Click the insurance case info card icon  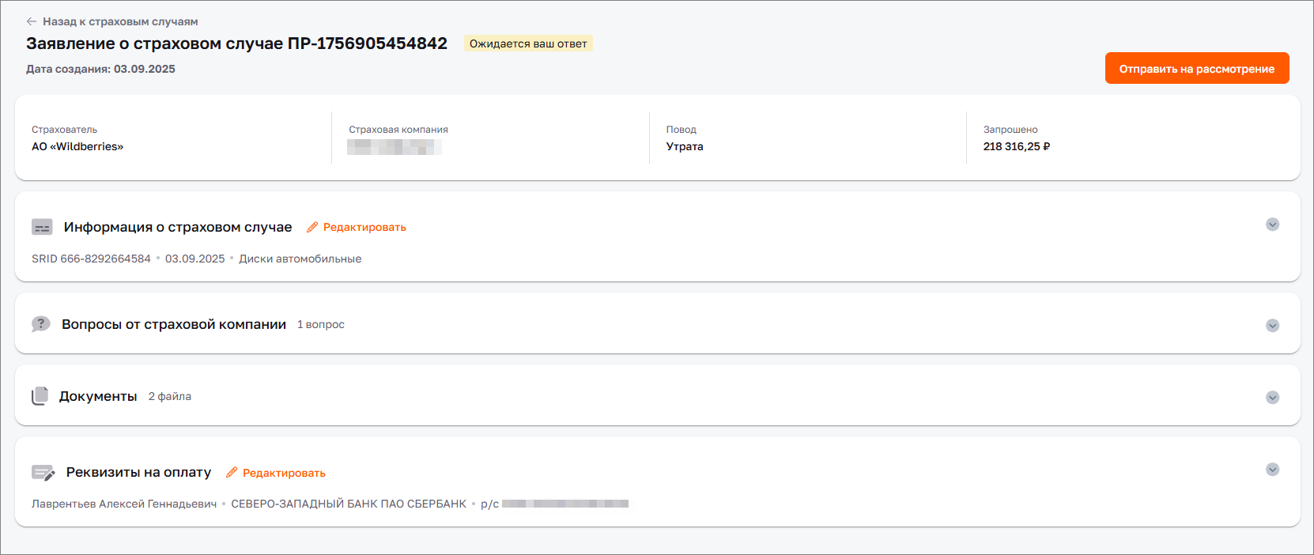tap(42, 228)
